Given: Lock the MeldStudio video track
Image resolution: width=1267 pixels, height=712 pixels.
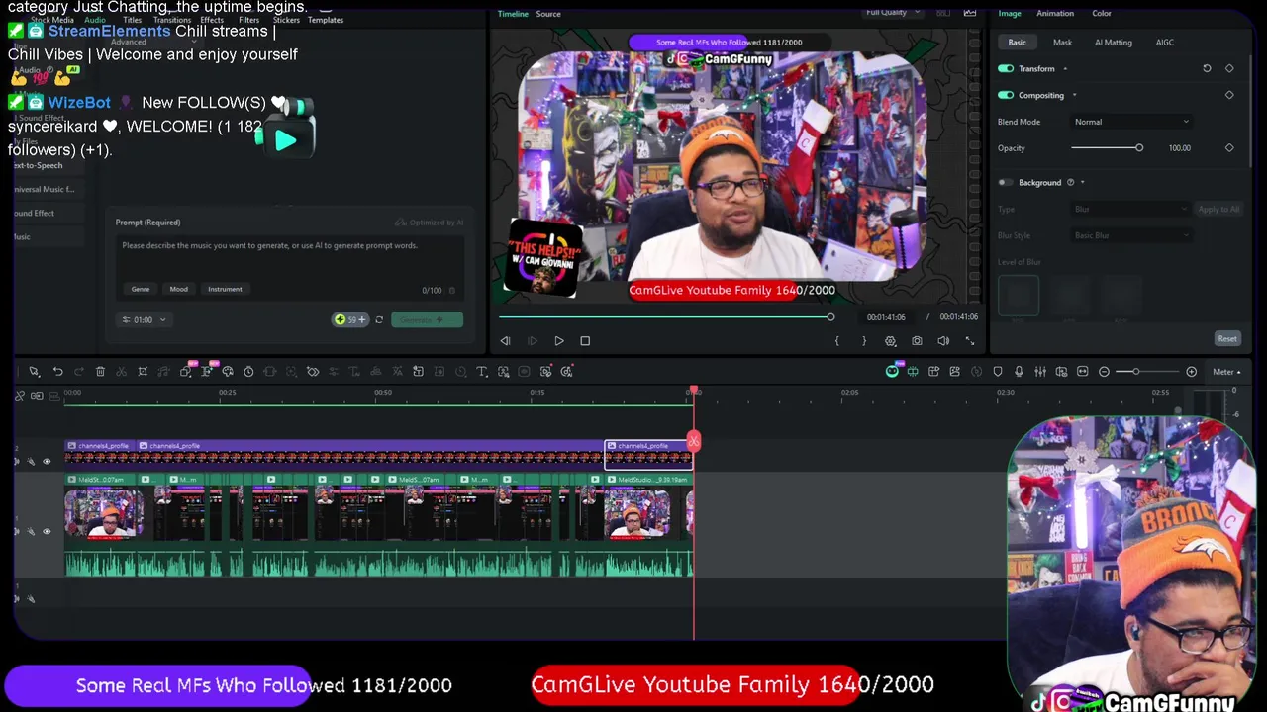Looking at the screenshot, I should pyautogui.click(x=31, y=531).
